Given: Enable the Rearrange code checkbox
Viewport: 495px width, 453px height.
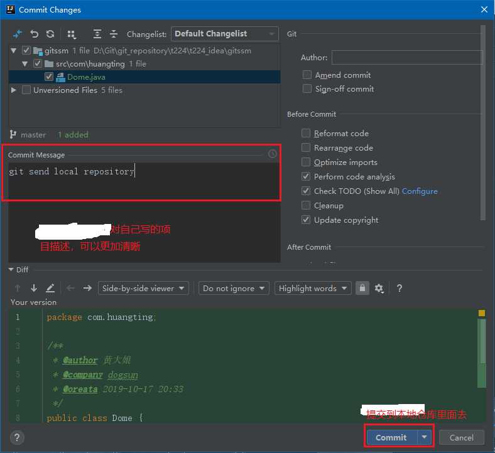Looking at the screenshot, I should (305, 147).
